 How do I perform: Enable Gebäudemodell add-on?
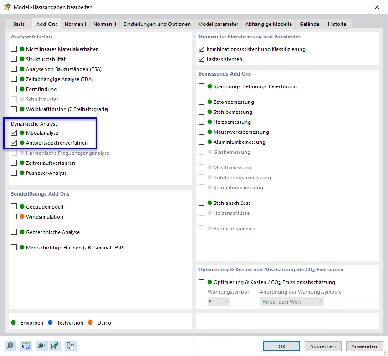(14, 207)
